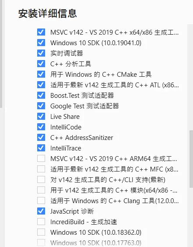Enable C++ Clang 工具 for Windows
The width and height of the screenshot is (193, 247).
pos(41,200)
